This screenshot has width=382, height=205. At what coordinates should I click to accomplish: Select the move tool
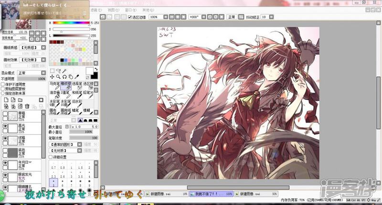pyautogui.click(x=52, y=77)
